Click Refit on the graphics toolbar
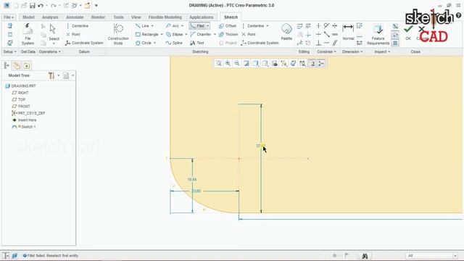The width and height of the screenshot is (464, 261). tap(218, 63)
